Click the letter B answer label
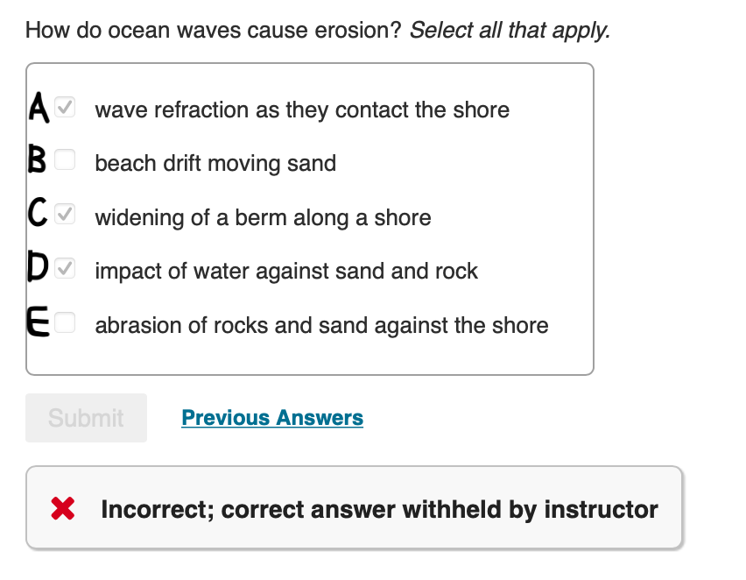The height and width of the screenshot is (580, 746). (38, 160)
